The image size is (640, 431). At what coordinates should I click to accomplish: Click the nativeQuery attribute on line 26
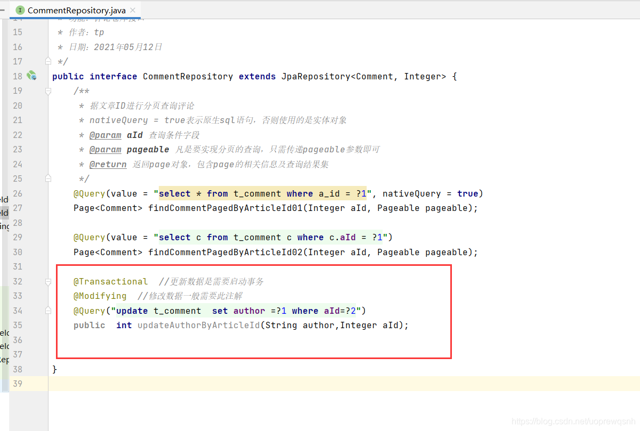[411, 193]
